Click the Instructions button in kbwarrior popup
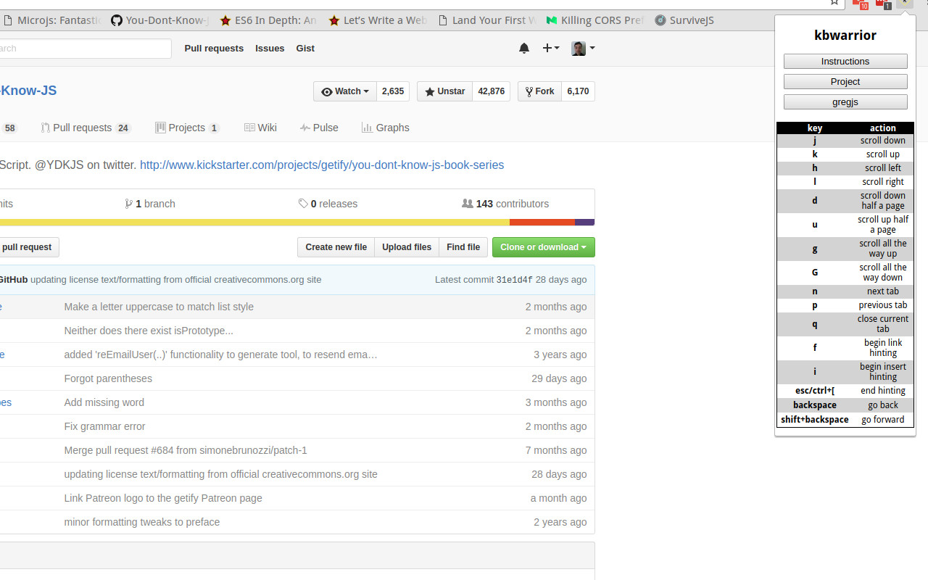The height and width of the screenshot is (580, 928). point(845,62)
